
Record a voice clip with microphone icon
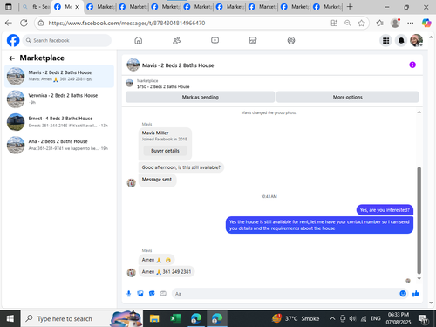tap(128, 294)
